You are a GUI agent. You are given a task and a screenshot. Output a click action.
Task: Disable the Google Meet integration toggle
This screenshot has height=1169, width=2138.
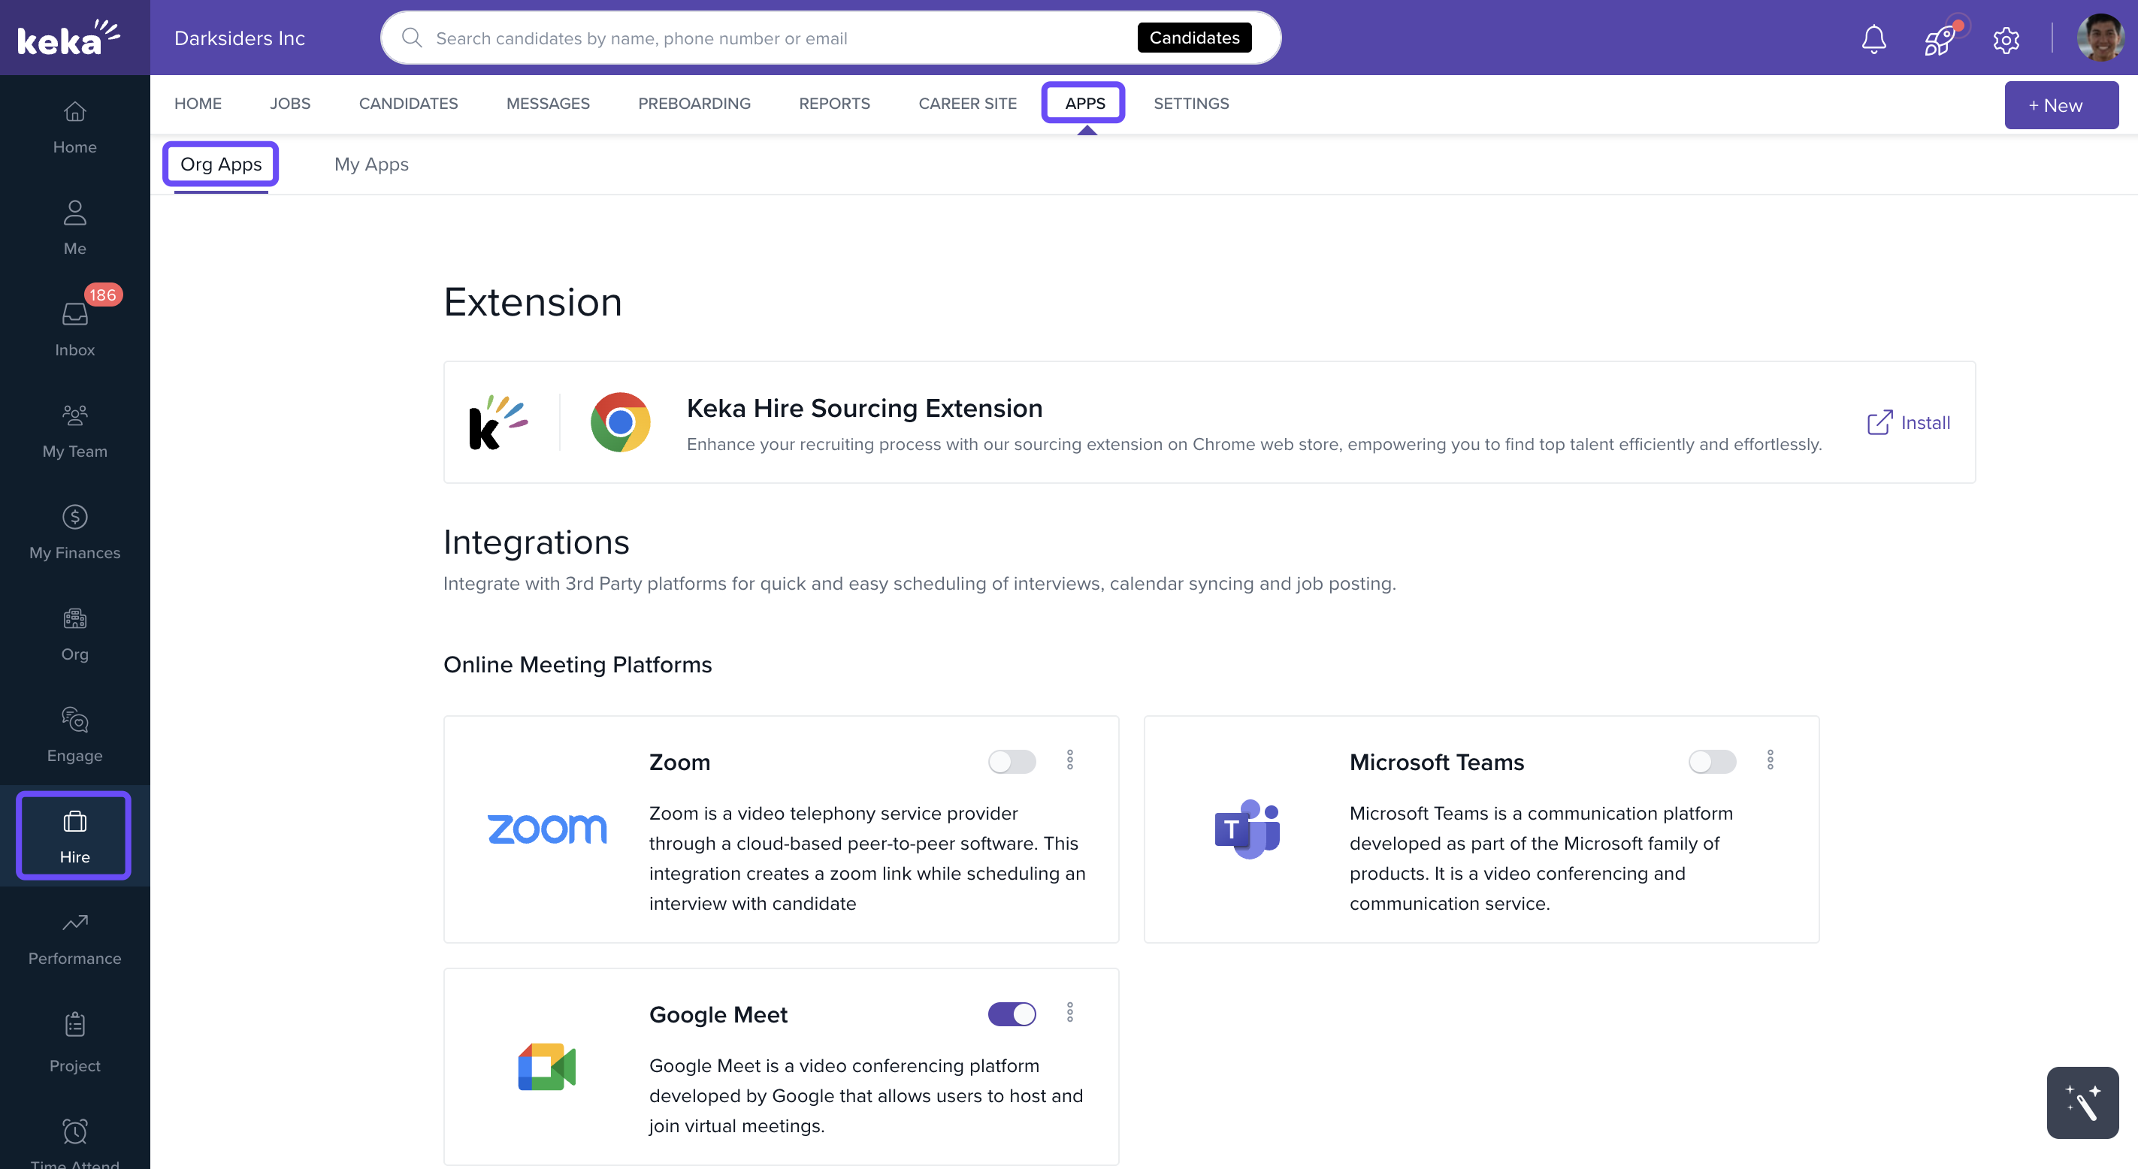(1011, 1013)
